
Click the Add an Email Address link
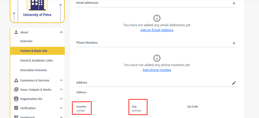pyautogui.click(x=157, y=30)
